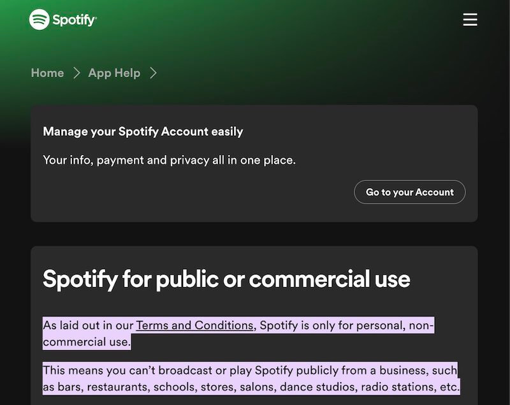Select the "Spotify for public or commercial use" heading

(x=226, y=279)
